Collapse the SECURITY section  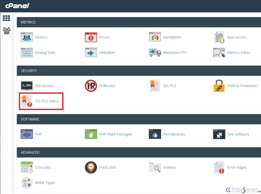[x=29, y=71]
